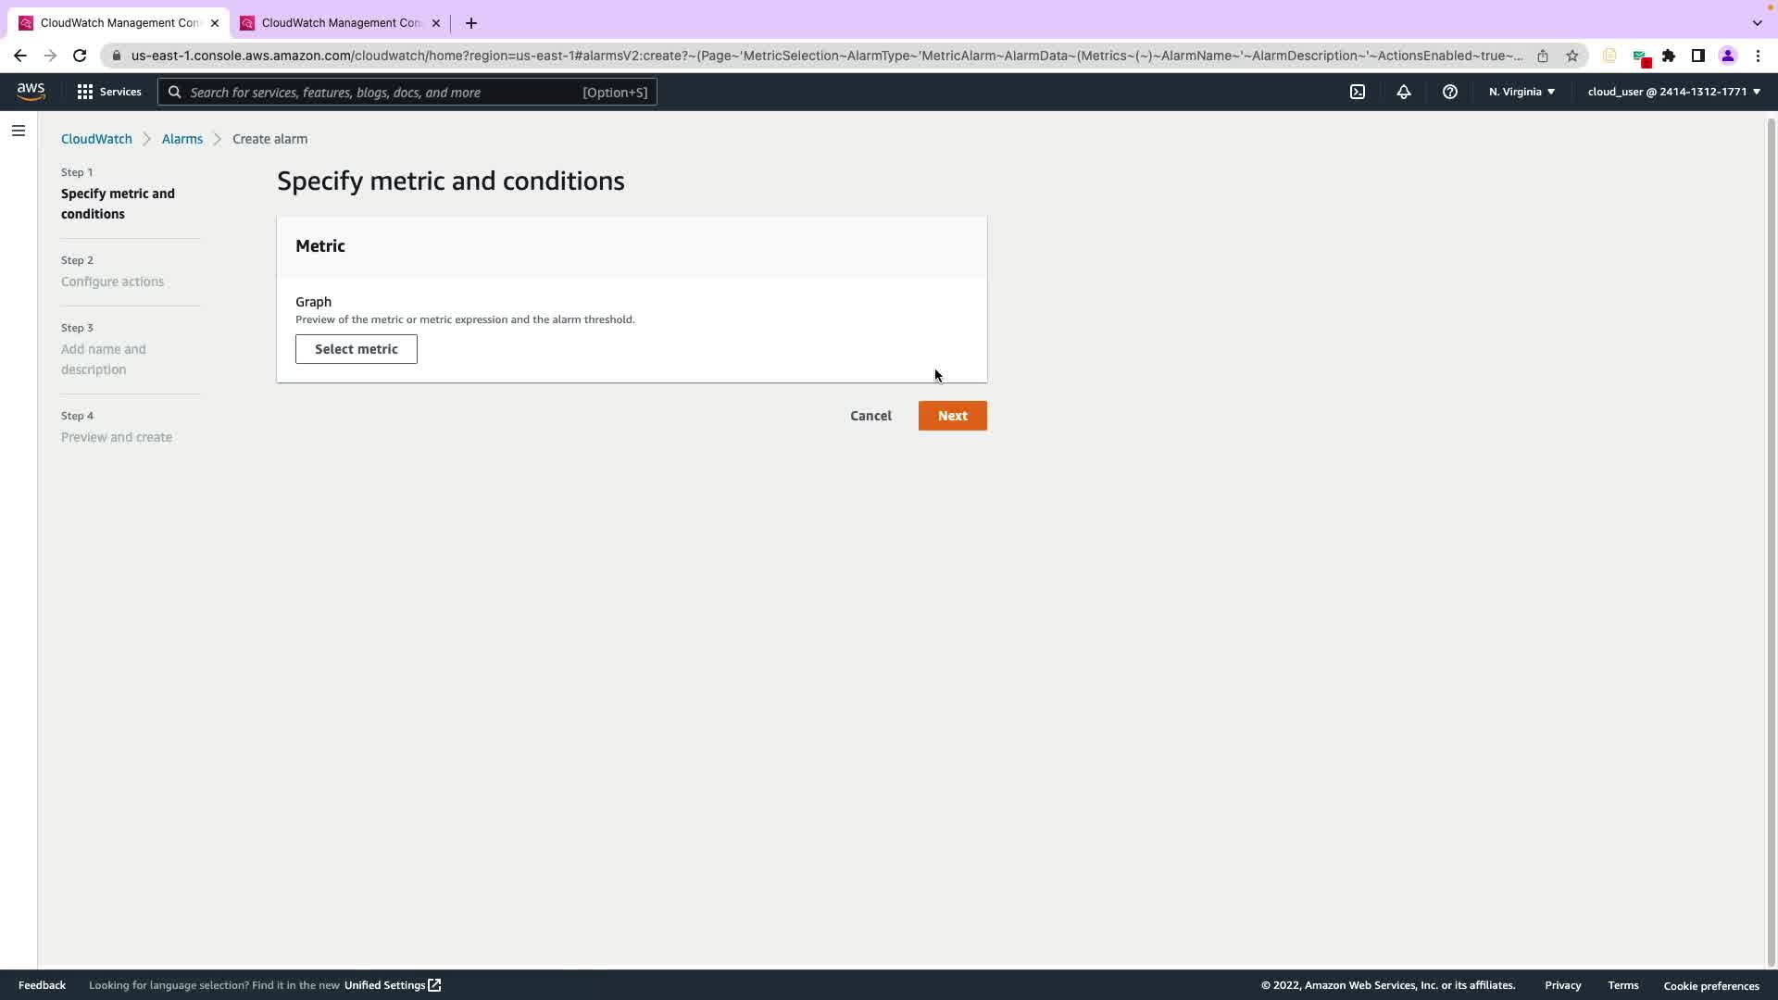Reload the page with refresh icon
This screenshot has width=1778, height=1000.
80,56
